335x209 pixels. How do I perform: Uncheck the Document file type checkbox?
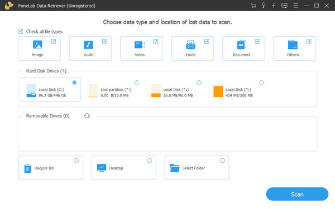[x=257, y=41]
